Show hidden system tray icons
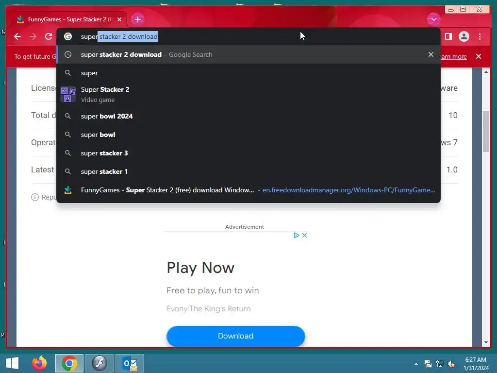This screenshot has height=373, width=497. (416, 364)
